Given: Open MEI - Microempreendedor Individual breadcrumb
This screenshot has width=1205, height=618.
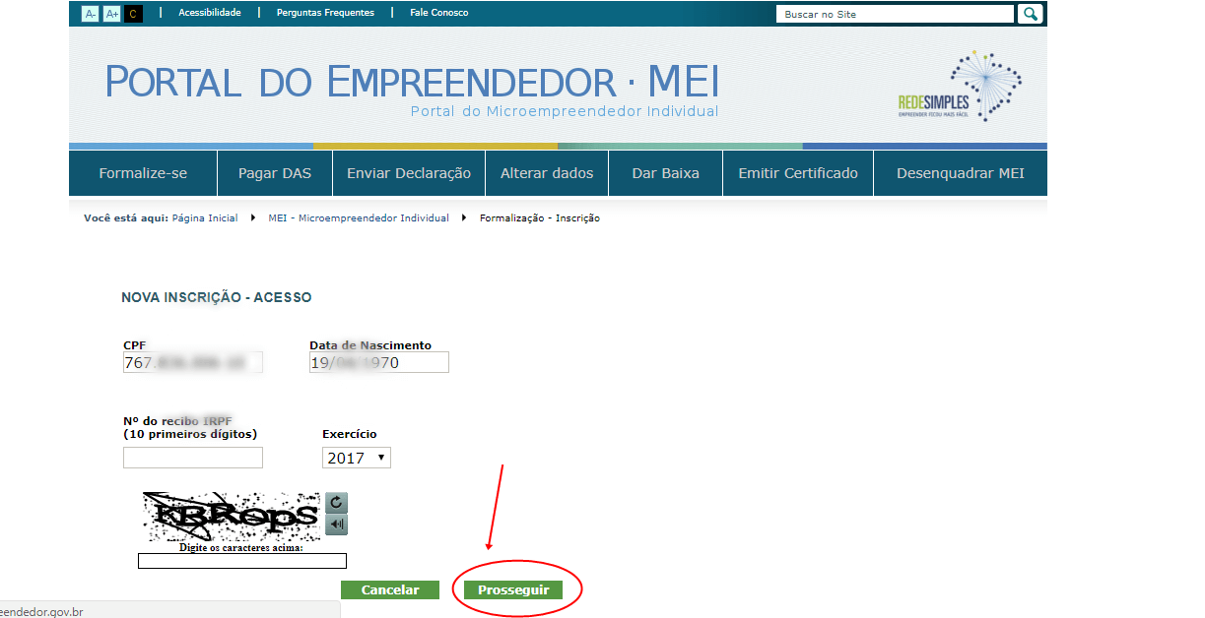Looking at the screenshot, I should click(359, 218).
